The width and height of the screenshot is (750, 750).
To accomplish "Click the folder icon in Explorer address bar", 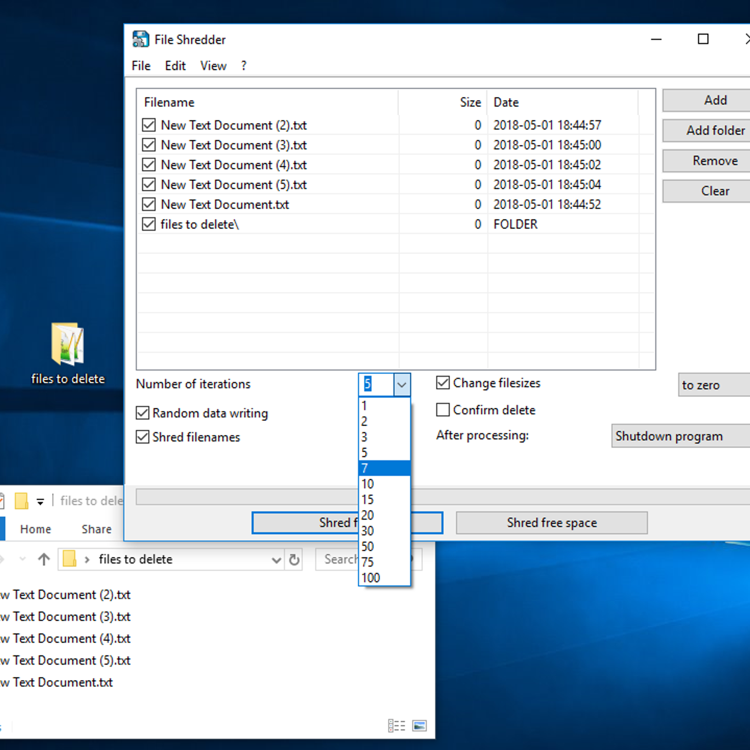I will (x=69, y=559).
